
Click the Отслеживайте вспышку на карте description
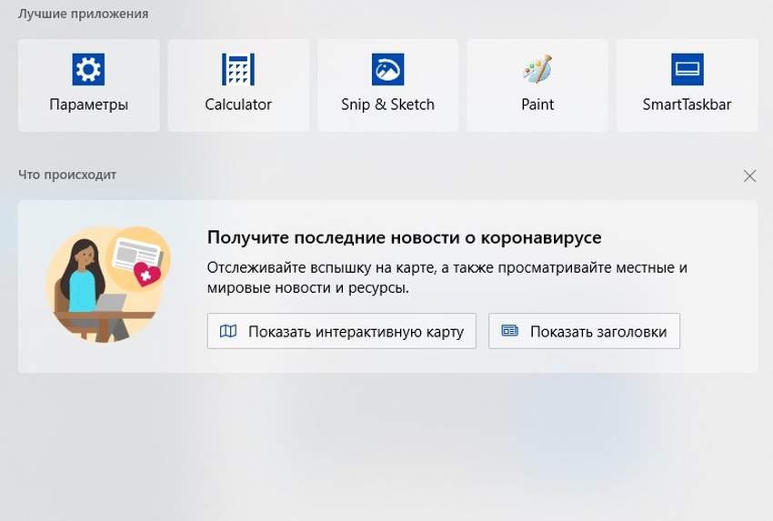(447, 277)
